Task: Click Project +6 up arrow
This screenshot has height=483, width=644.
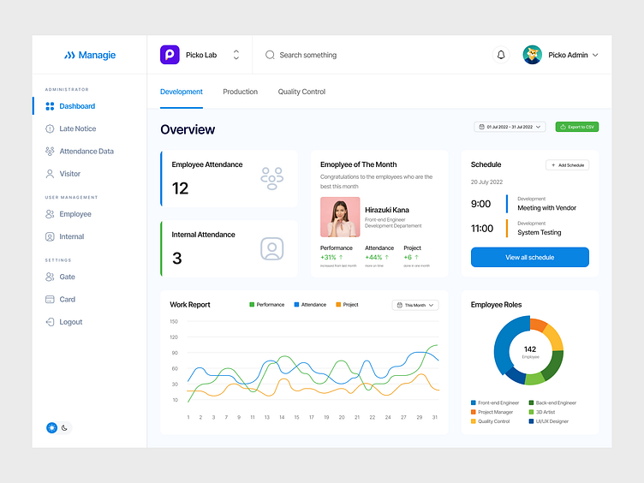Action: coord(416,257)
